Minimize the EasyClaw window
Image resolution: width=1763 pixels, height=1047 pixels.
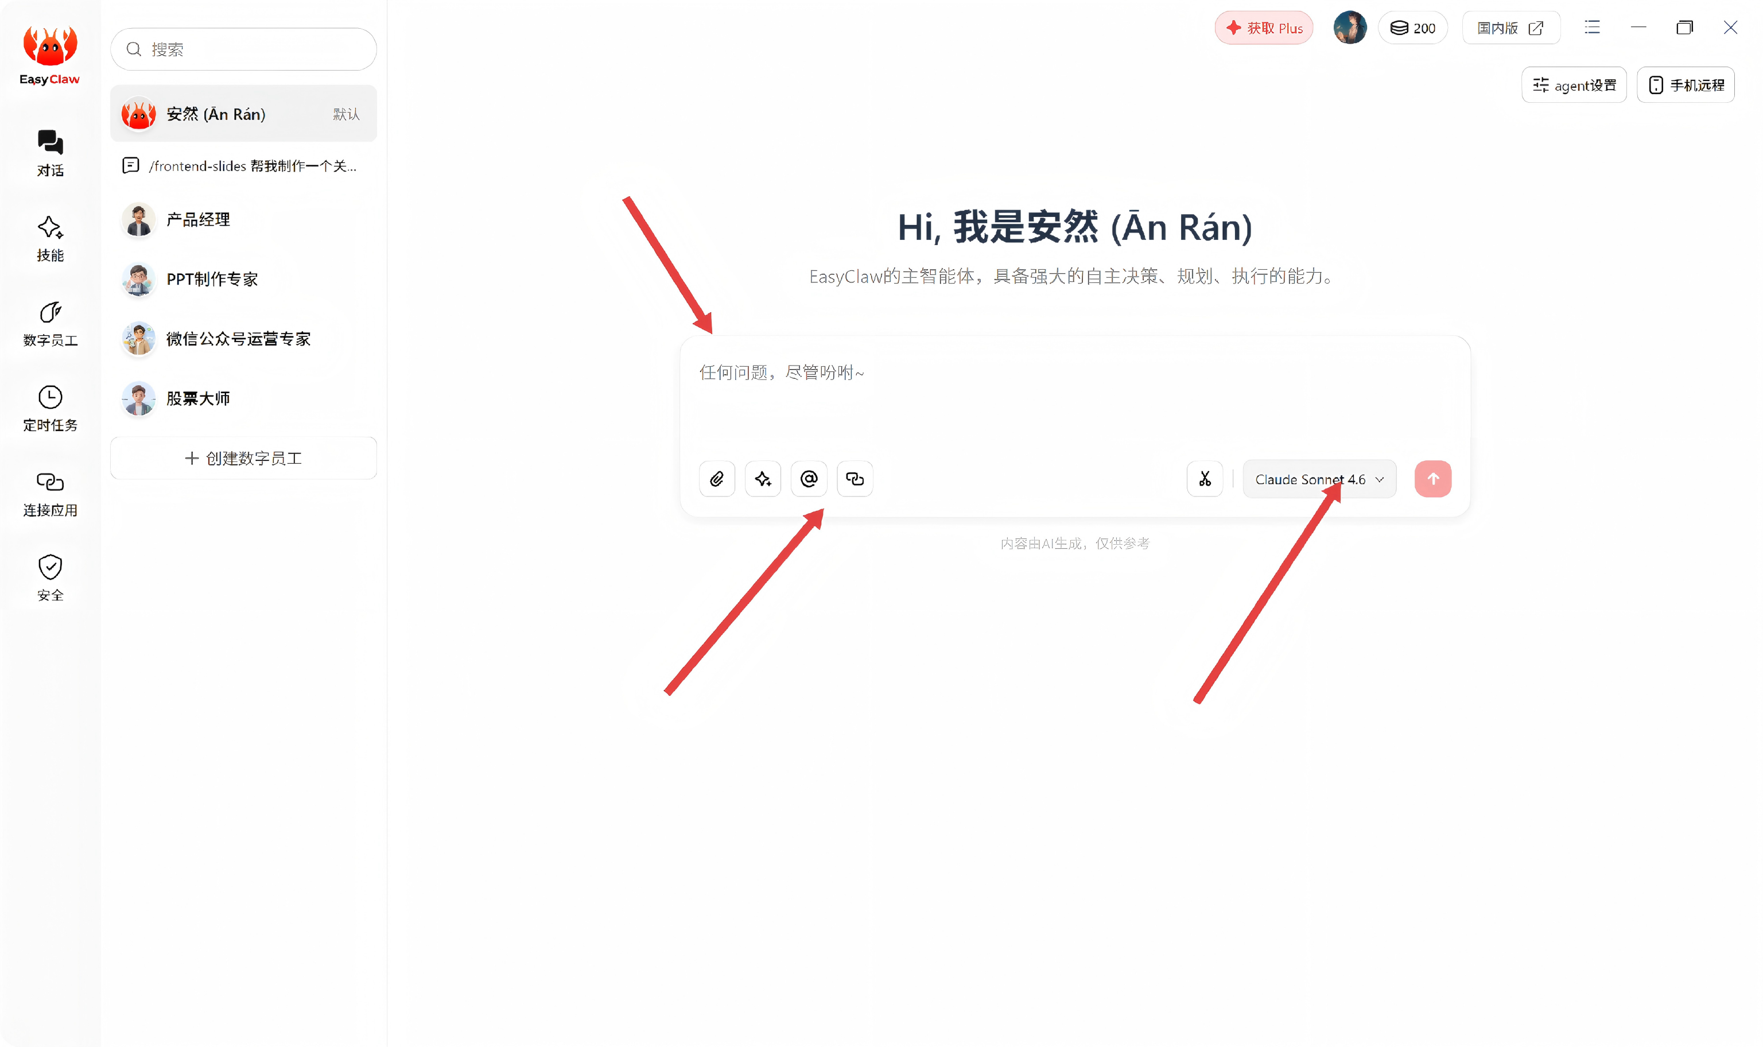click(1638, 28)
